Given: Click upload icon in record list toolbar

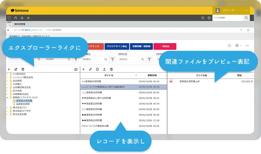Looking at the screenshot, I should pos(104,69).
